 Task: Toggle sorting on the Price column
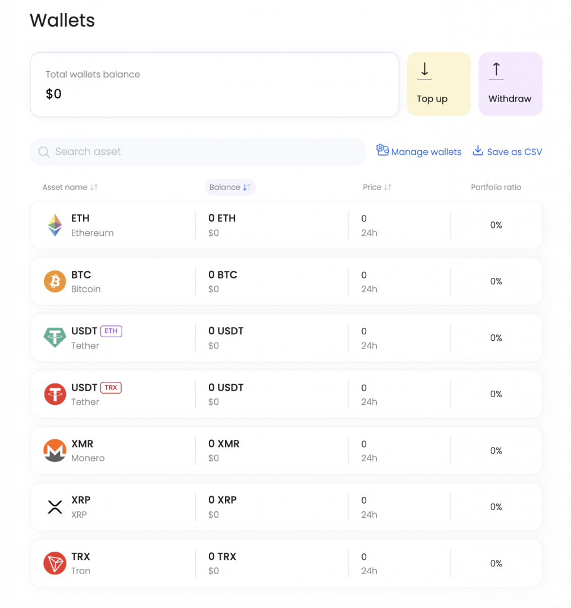(x=377, y=187)
